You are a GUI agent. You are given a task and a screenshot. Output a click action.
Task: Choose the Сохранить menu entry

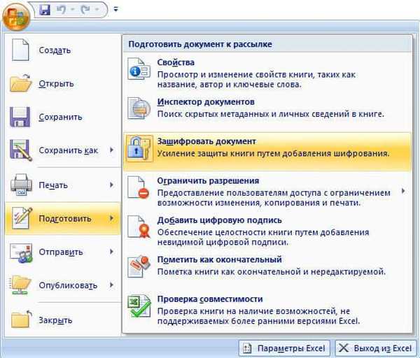tap(63, 117)
